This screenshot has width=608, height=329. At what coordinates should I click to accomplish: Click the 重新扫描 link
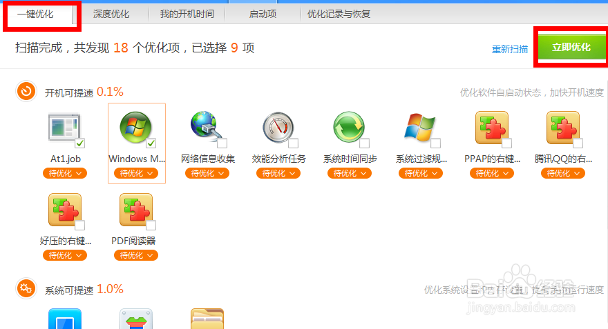[x=509, y=49]
